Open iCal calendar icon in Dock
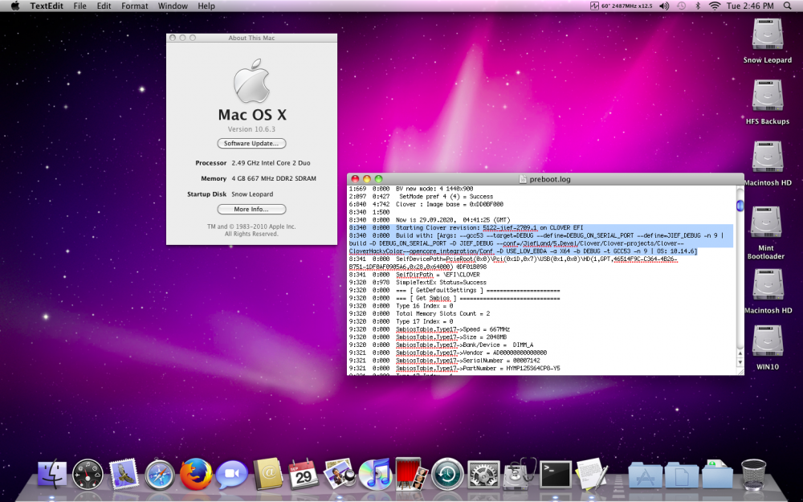 (304, 474)
